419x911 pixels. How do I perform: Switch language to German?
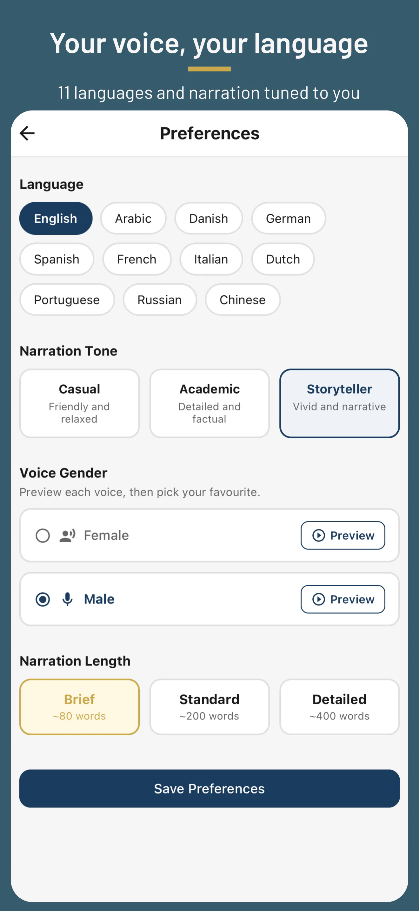(x=288, y=219)
